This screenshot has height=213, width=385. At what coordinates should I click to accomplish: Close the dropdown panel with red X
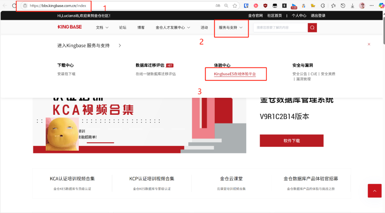click(369, 44)
